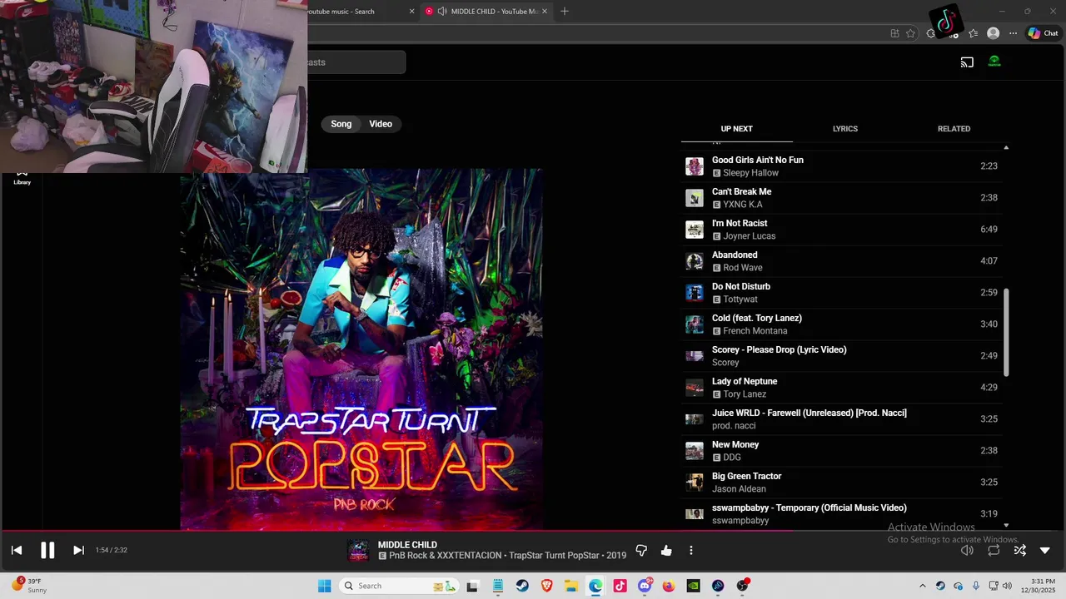Viewport: 1066px width, 599px height.
Task: Open the browser apps icon in address bar
Action: pyautogui.click(x=894, y=33)
